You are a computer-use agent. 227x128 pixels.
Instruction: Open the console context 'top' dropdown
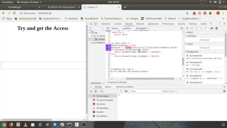point(111,91)
